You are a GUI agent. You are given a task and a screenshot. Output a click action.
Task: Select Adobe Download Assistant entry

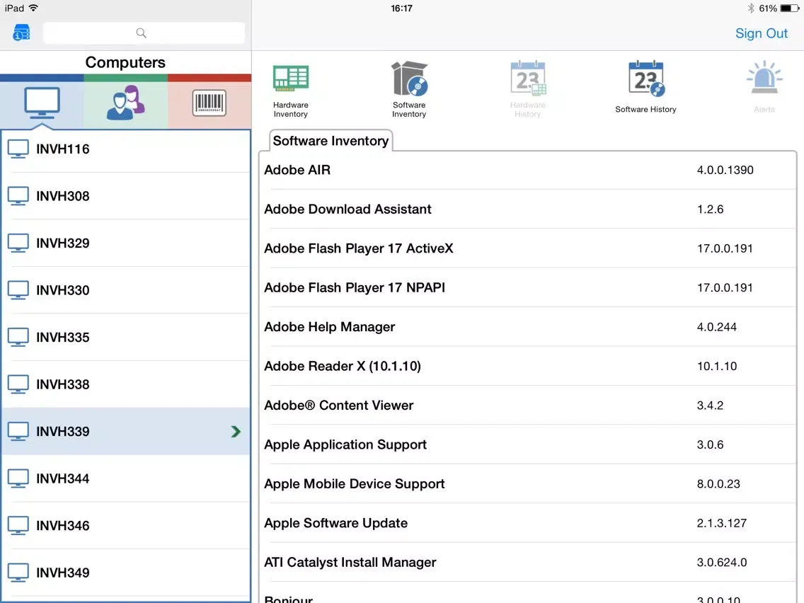(x=528, y=209)
